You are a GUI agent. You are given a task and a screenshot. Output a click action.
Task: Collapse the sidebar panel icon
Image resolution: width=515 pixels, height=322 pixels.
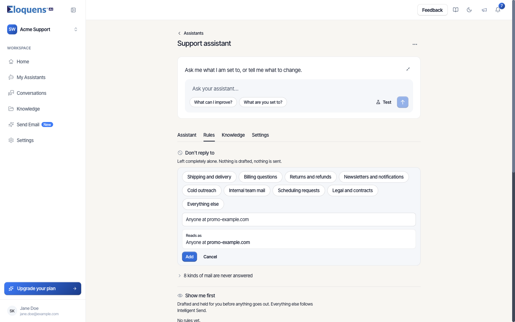click(x=73, y=10)
